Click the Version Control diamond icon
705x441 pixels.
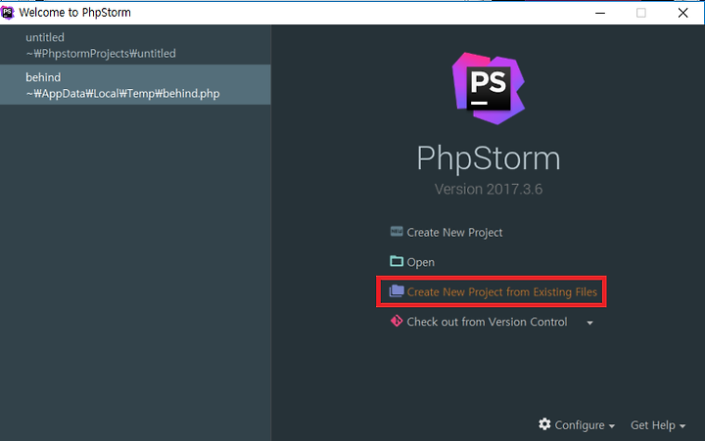pos(397,321)
